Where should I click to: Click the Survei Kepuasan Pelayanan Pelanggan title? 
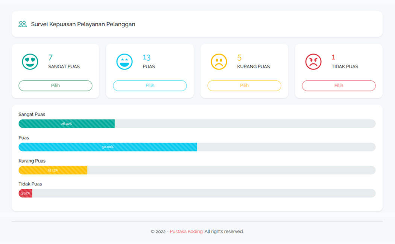83,24
